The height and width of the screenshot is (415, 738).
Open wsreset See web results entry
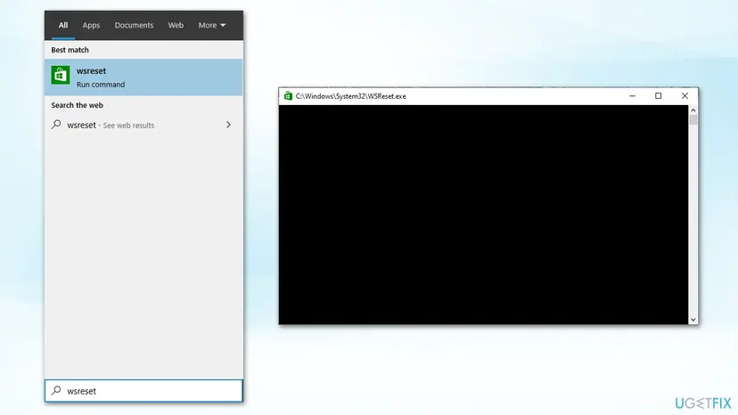(143, 126)
